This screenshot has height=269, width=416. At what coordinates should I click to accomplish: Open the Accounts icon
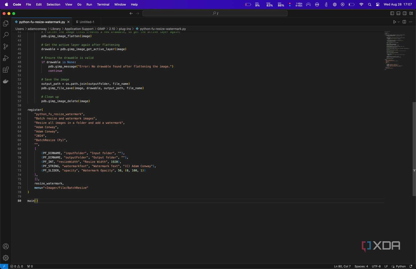pyautogui.click(x=6, y=246)
